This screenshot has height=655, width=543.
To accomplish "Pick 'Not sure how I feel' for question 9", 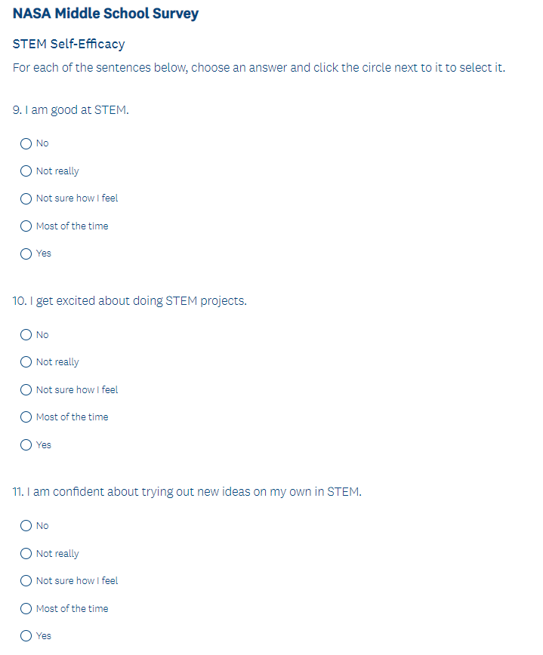I will click(26, 198).
